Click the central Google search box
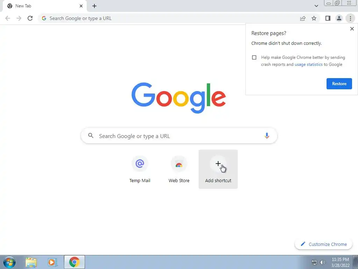 [x=179, y=136]
